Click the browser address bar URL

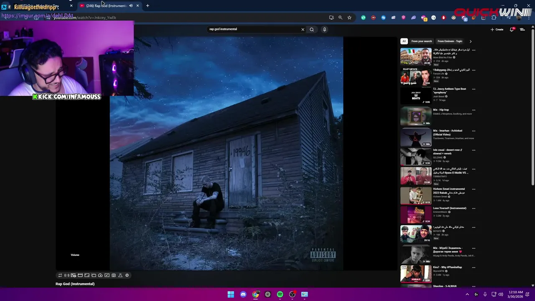[85, 18]
